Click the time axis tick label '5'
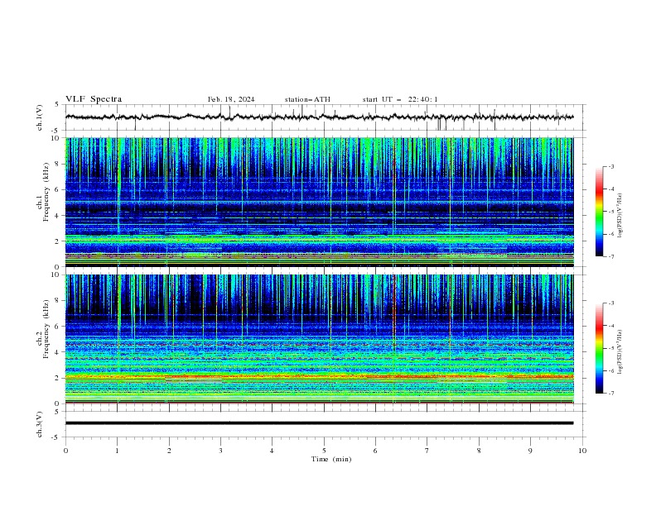Screen dimensions: 656x506 click(324, 451)
